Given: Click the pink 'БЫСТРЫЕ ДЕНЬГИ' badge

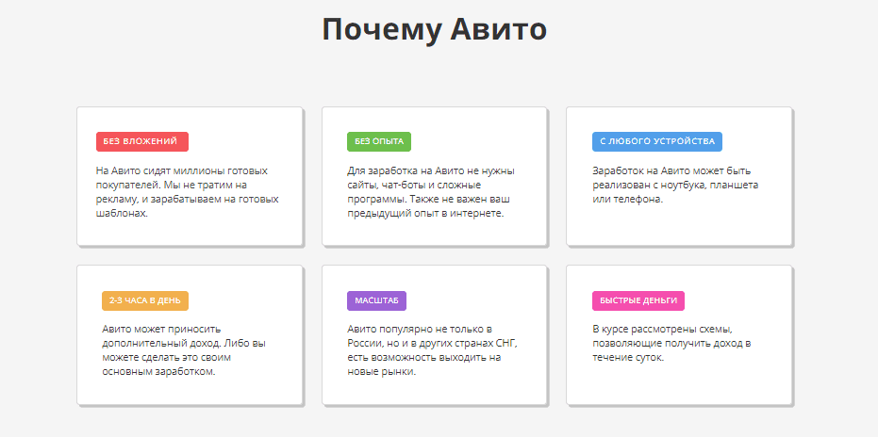Looking at the screenshot, I should click(x=638, y=300).
